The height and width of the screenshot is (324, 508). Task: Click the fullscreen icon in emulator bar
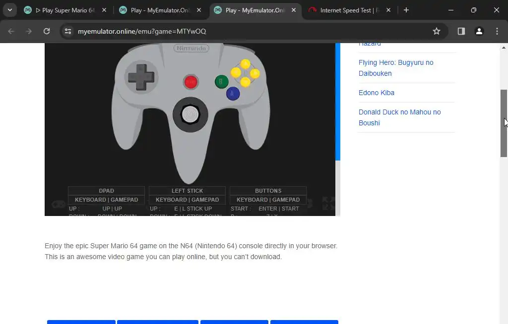328,203
